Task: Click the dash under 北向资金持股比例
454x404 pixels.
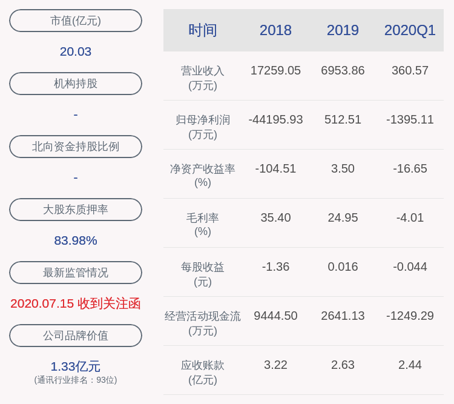Action: (x=76, y=177)
